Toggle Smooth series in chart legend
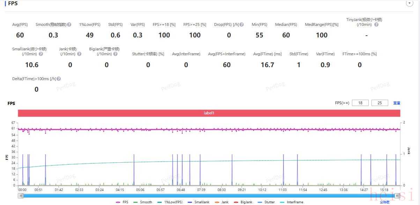Viewport: 420px width, 205px height. click(x=142, y=202)
